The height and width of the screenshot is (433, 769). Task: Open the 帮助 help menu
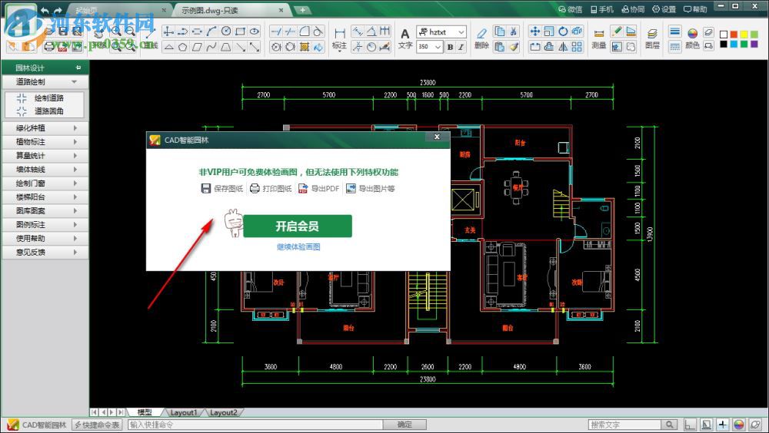click(695, 9)
